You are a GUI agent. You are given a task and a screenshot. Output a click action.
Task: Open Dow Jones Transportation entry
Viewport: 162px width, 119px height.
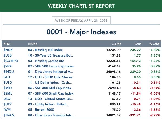(x=51, y=115)
